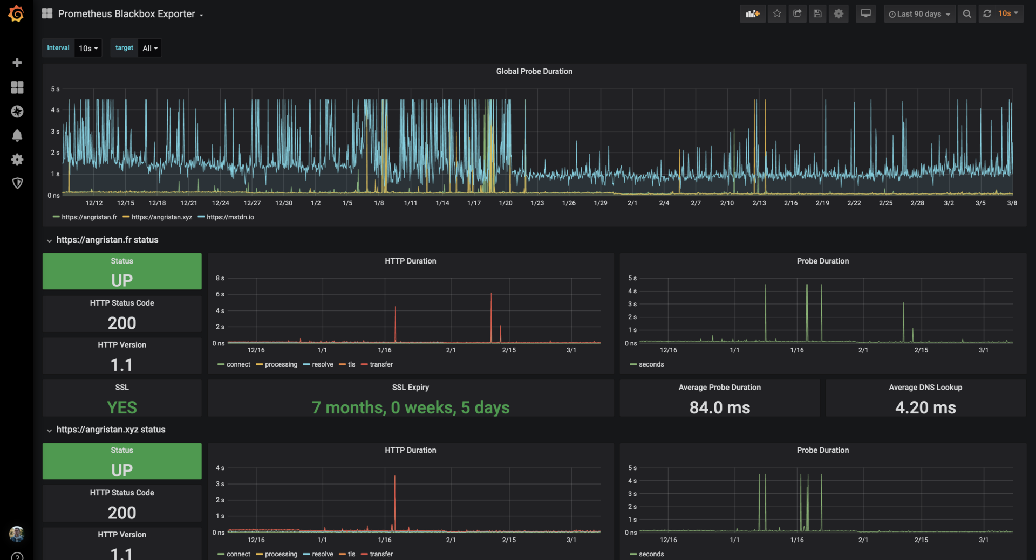1036x560 pixels.
Task: Open dashboard settings via the gear icon
Action: (x=838, y=13)
